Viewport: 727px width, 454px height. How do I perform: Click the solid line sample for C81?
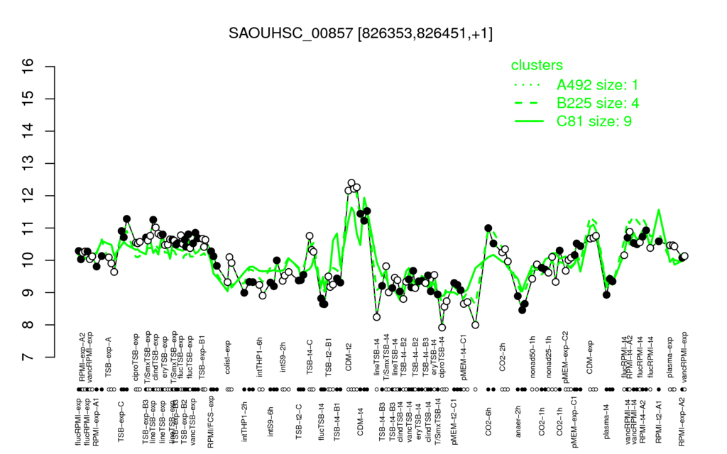tap(528, 121)
